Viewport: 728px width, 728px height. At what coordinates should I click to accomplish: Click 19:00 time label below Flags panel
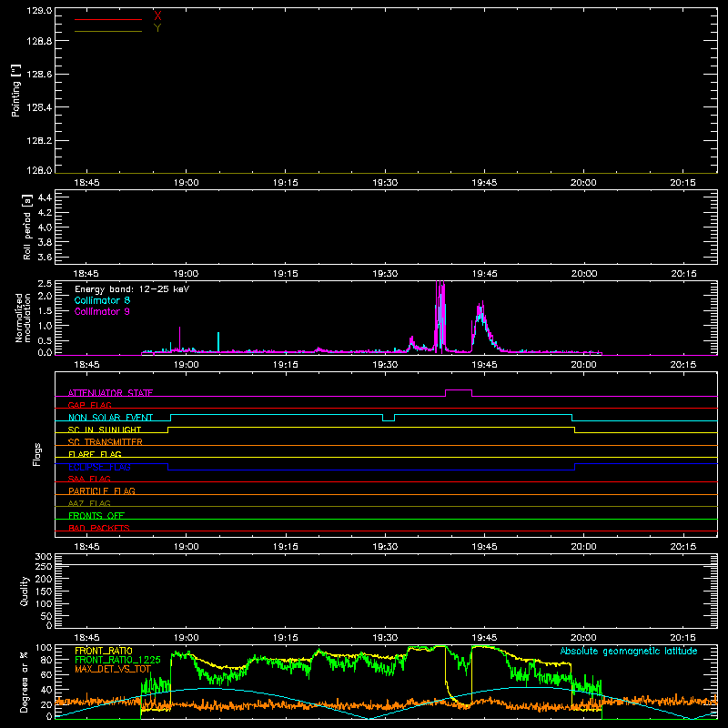(187, 547)
